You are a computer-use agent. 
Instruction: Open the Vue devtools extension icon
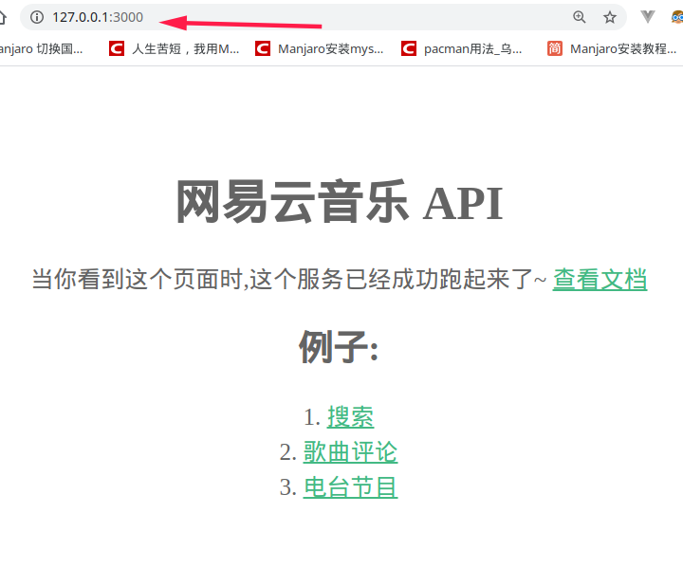tap(648, 17)
